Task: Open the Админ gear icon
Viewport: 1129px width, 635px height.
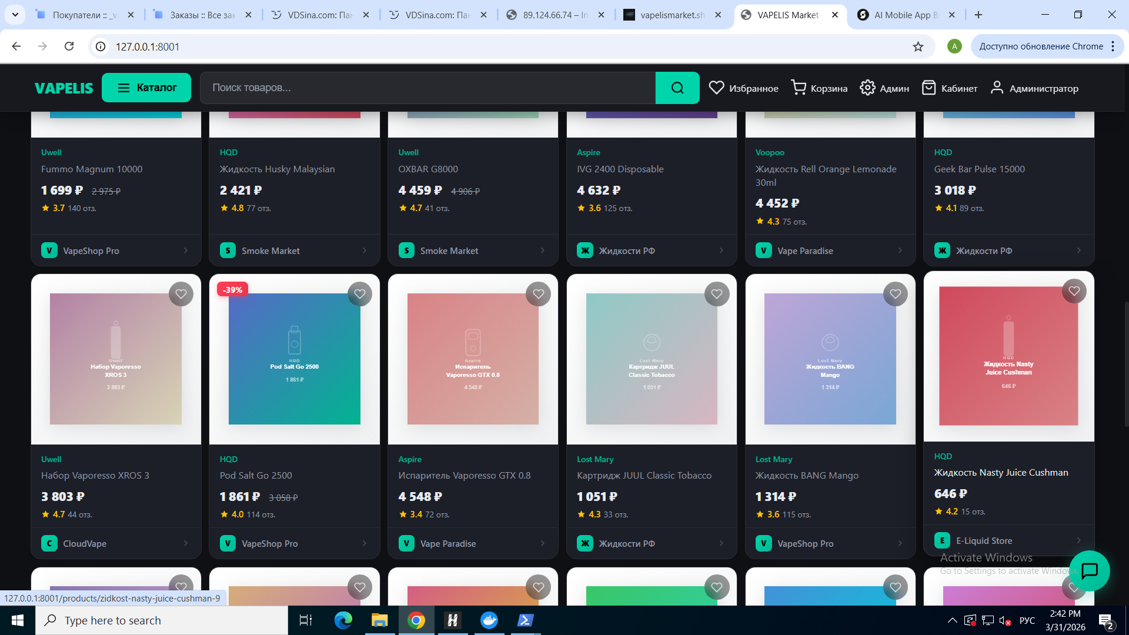Action: tap(867, 88)
